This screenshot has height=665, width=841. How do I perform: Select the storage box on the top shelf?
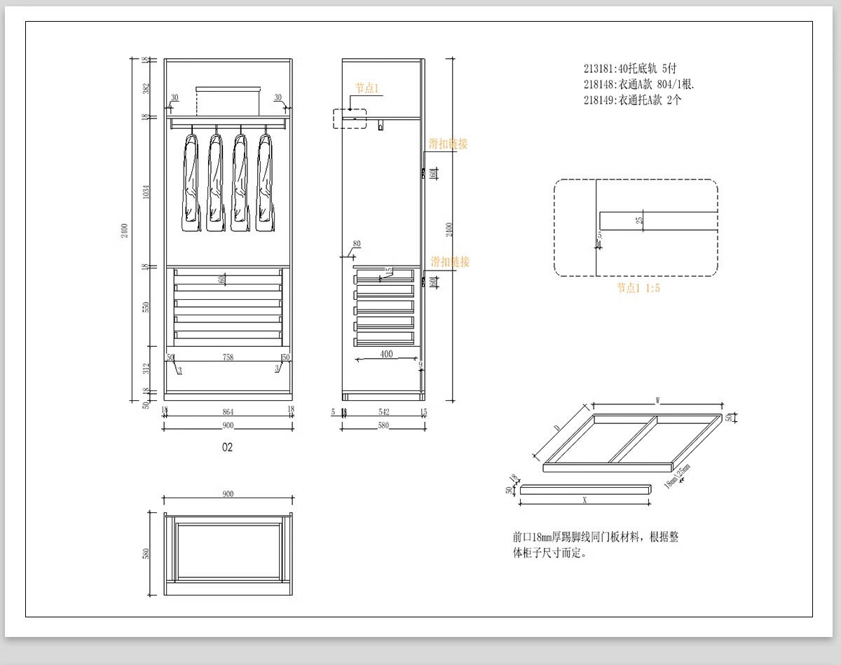[x=228, y=100]
